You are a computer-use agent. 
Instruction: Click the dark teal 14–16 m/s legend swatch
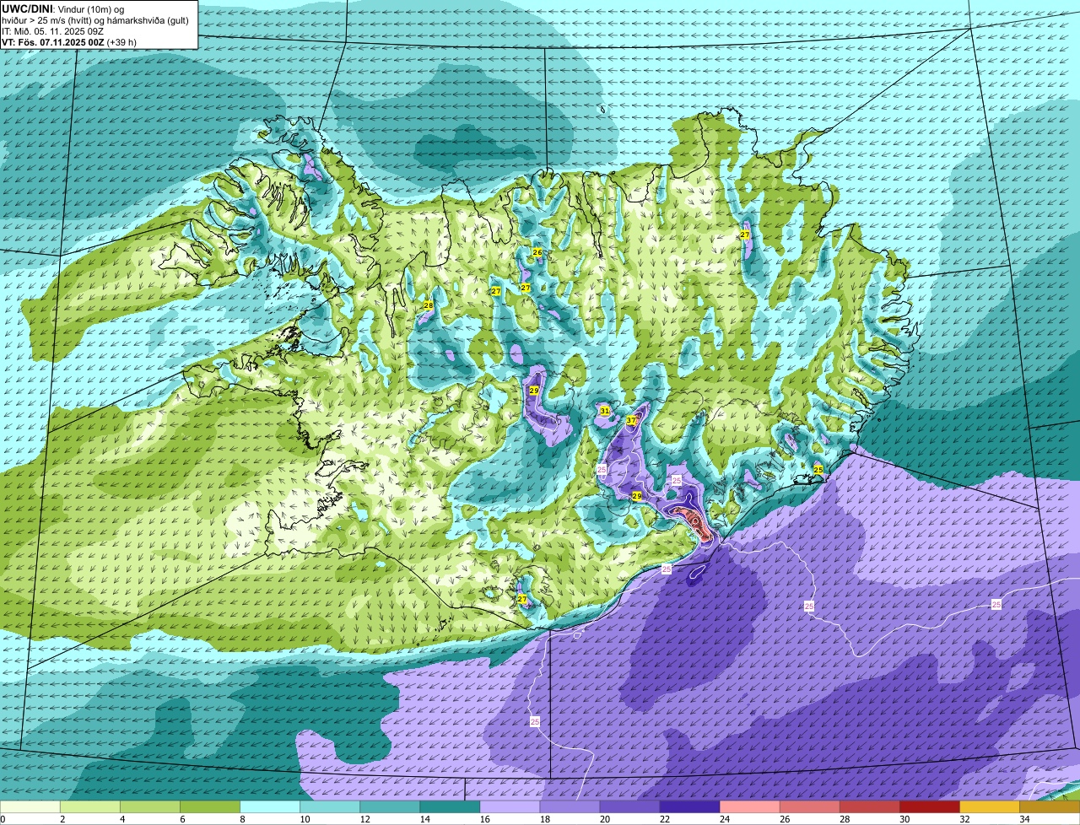point(450,807)
